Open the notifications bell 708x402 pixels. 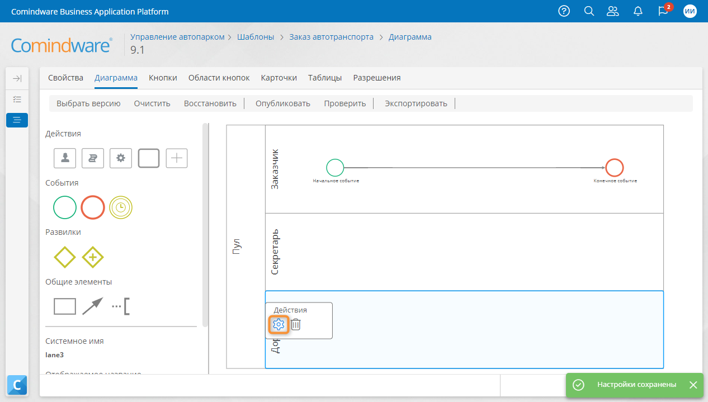[638, 11]
